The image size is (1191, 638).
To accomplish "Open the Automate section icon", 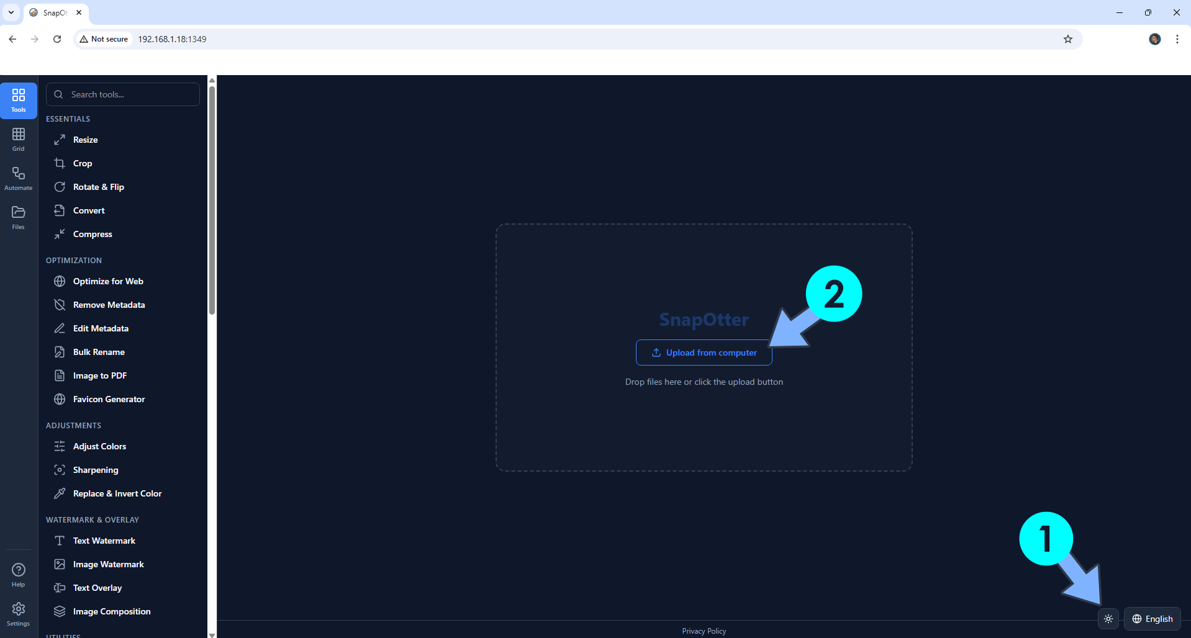I will coord(19,173).
